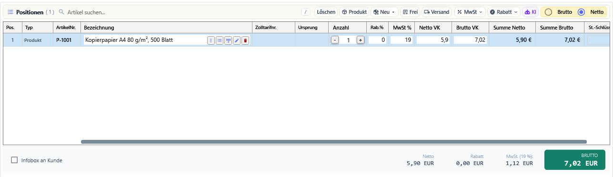Click the Netto VK input 5,9
The width and height of the screenshot is (613, 177).
tap(433, 40)
